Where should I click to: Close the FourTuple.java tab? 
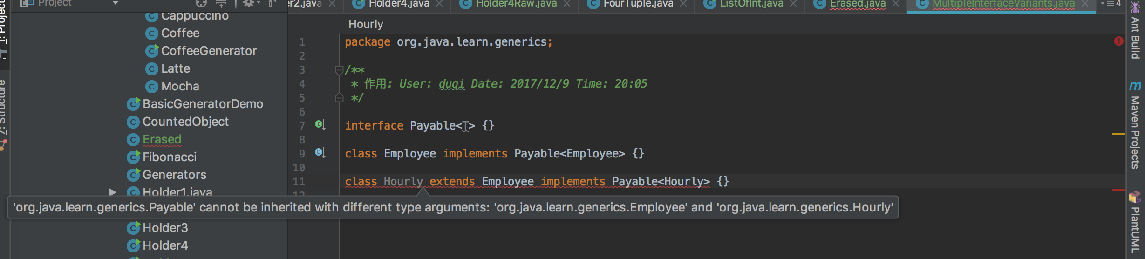tap(683, 4)
